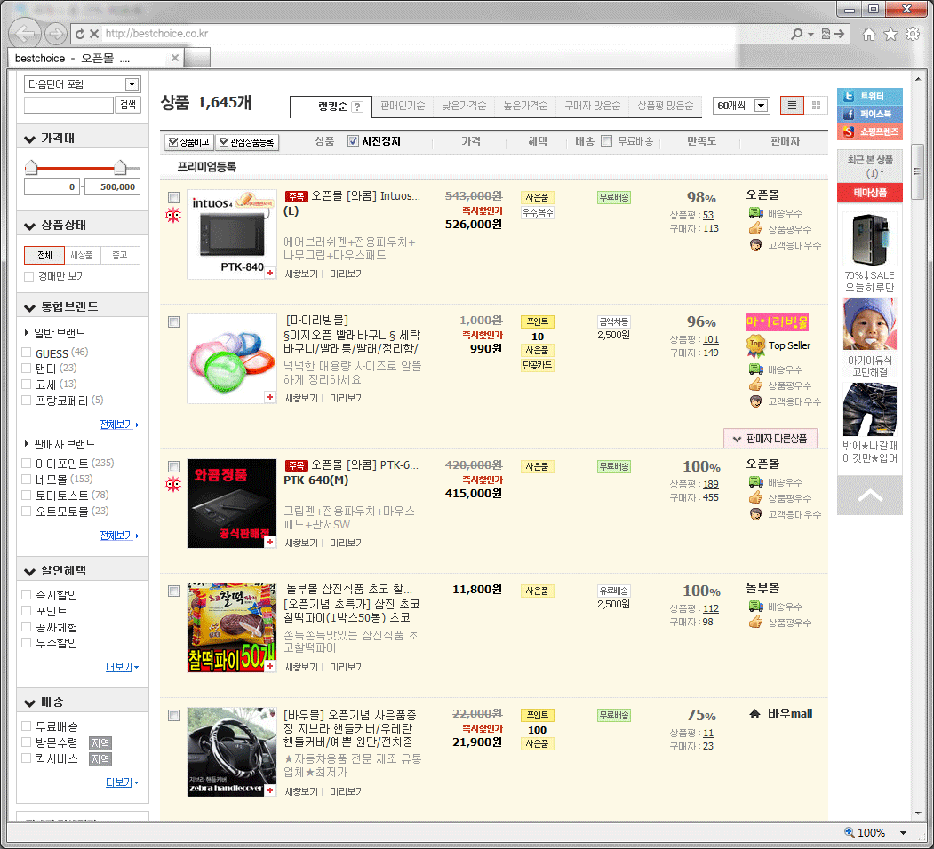Click the keyword search text field
This screenshot has height=849, width=934.
click(68, 105)
